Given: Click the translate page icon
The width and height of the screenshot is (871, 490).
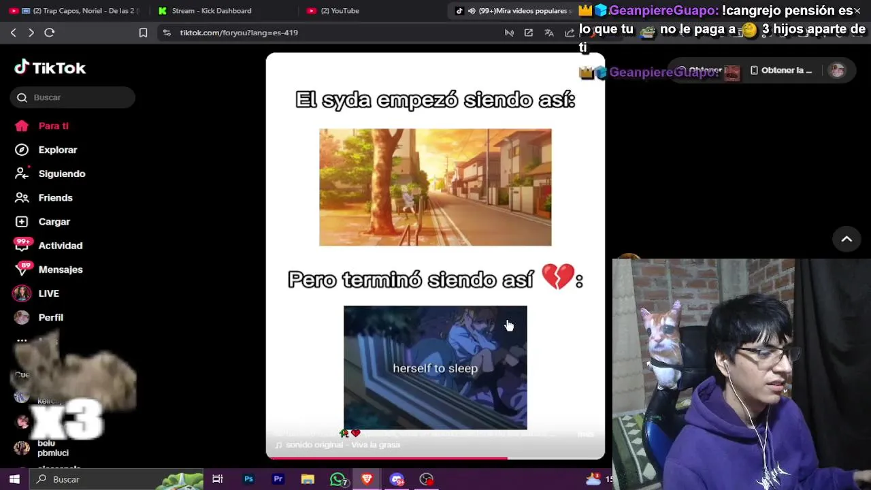Looking at the screenshot, I should [x=549, y=33].
